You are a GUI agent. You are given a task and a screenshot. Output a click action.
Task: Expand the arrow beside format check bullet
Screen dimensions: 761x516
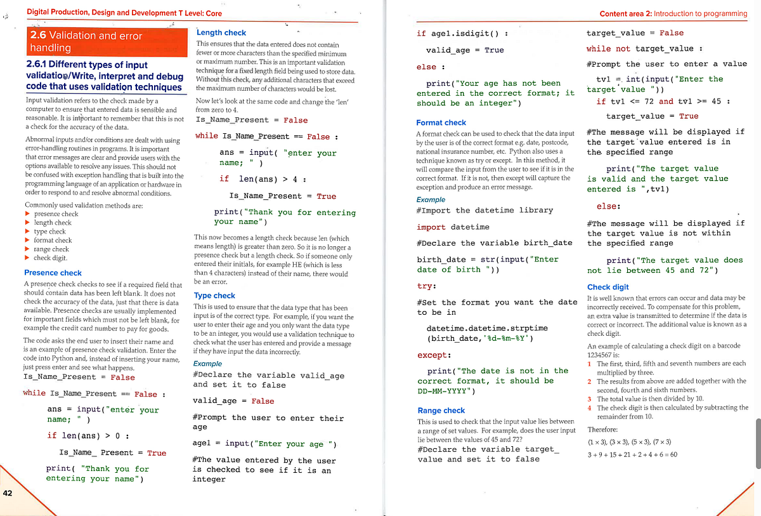coord(28,241)
